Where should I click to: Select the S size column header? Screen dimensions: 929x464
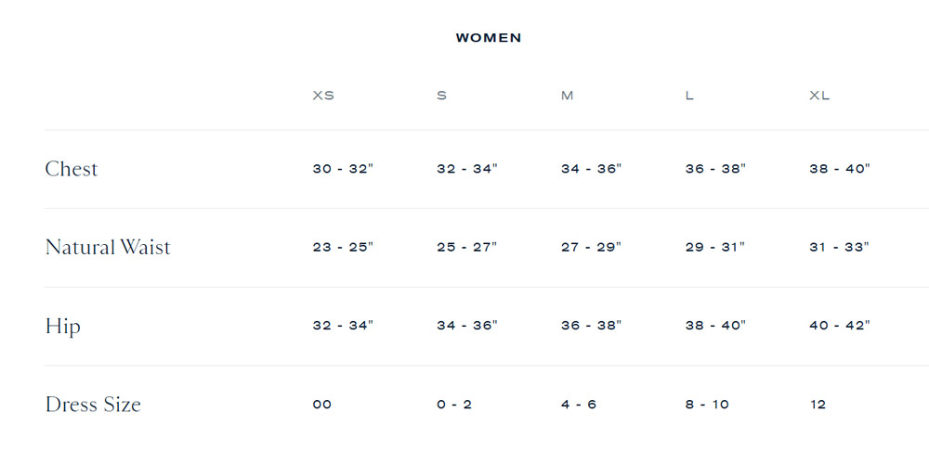click(441, 96)
